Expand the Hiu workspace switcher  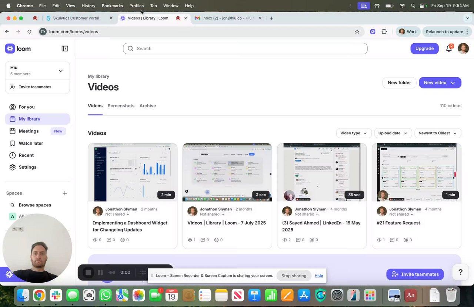(x=61, y=71)
